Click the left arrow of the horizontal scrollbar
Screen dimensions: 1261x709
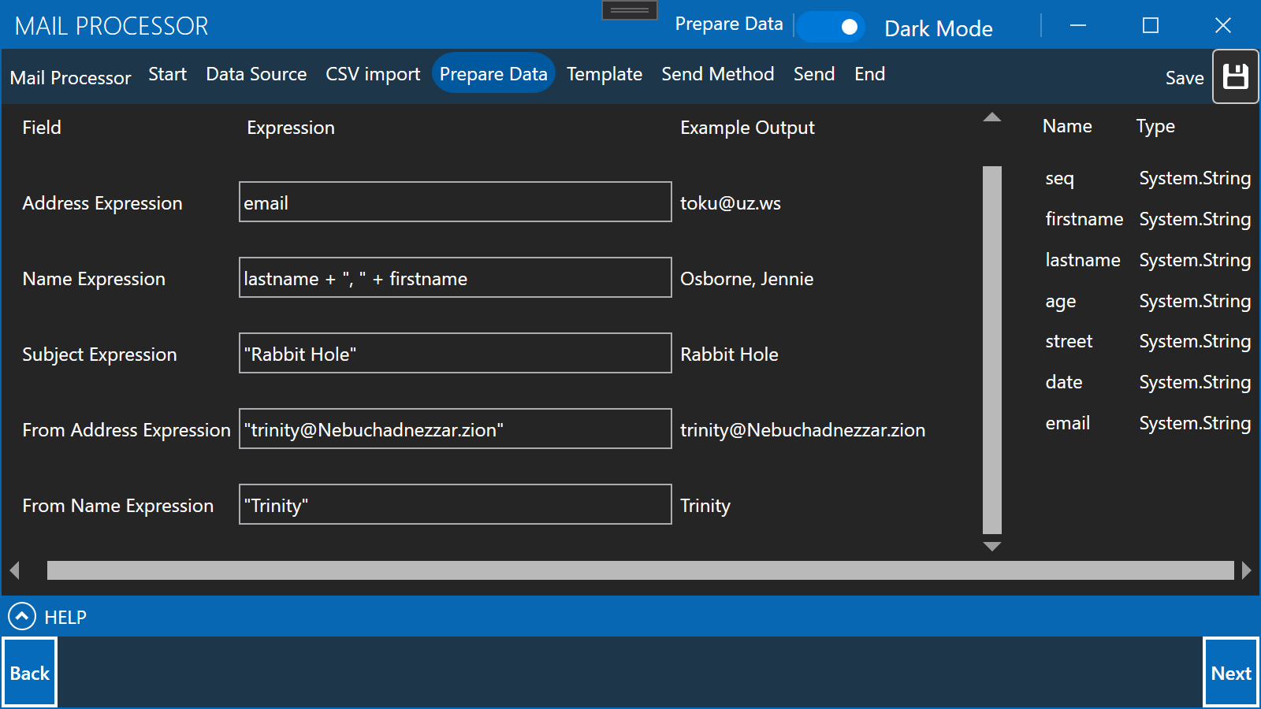click(x=14, y=570)
